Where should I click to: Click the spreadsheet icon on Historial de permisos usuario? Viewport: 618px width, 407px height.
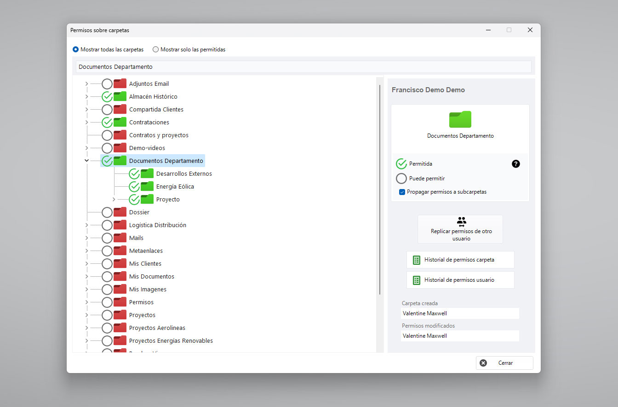[417, 280]
